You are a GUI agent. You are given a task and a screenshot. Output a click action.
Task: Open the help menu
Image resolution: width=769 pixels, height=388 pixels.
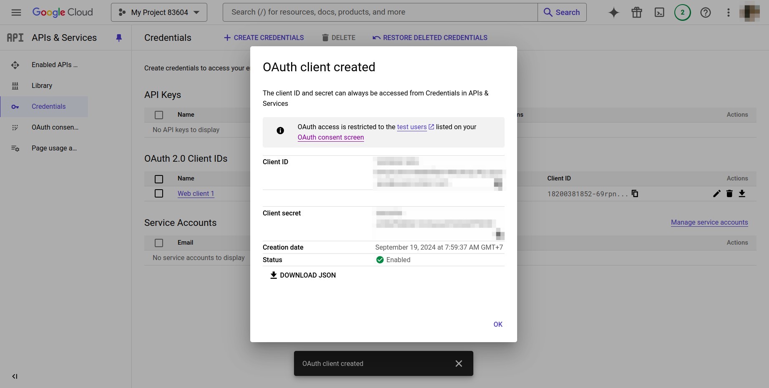705,12
